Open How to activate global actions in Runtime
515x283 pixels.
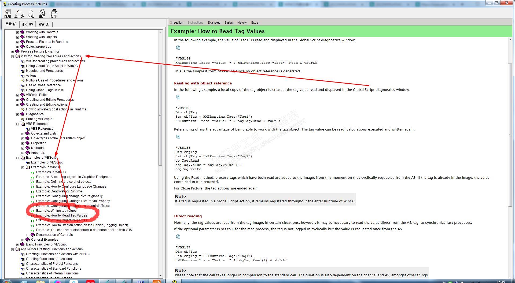[56, 109]
